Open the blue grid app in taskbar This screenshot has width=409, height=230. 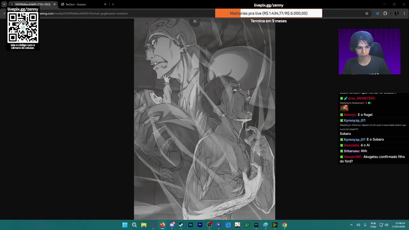coord(228,225)
